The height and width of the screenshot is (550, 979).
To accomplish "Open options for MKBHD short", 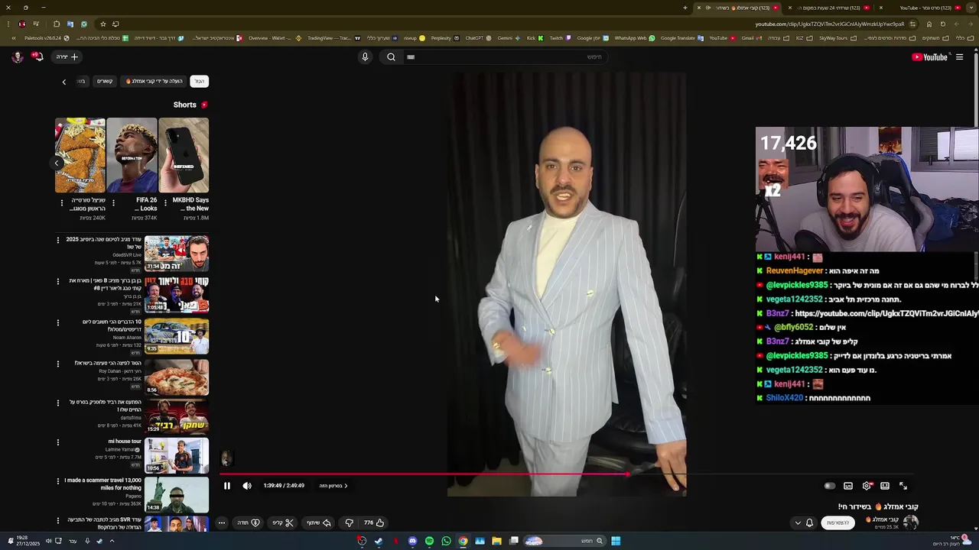I will point(165,202).
